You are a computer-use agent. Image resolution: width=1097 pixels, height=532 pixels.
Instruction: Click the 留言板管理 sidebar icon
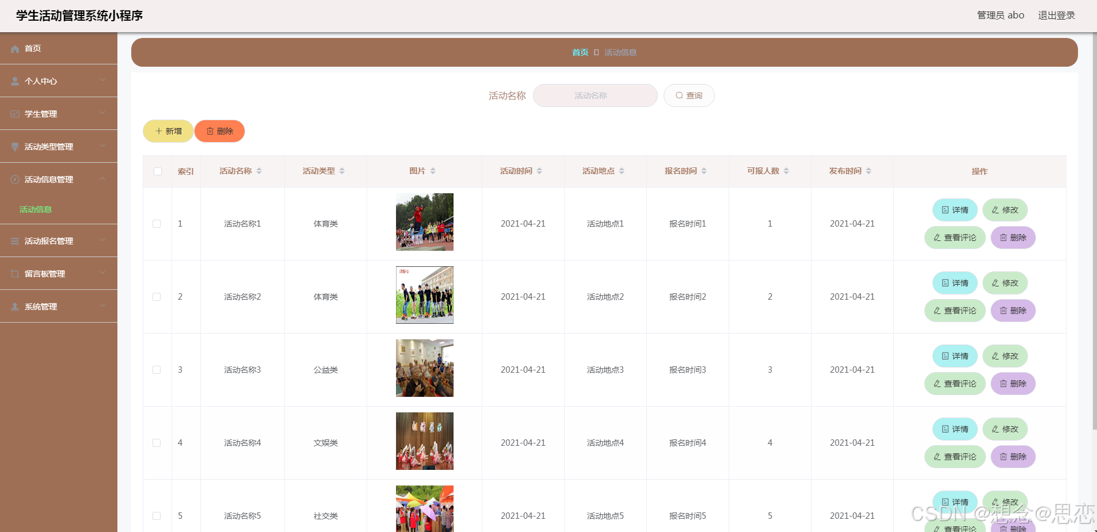coord(15,274)
